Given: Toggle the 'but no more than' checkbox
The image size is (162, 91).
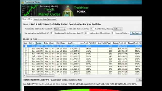Looking at the screenshot, I should click(x=82, y=33).
